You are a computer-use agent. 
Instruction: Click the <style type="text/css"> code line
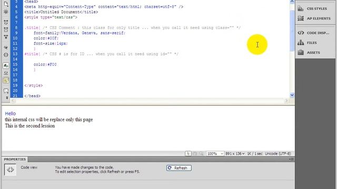51,17
